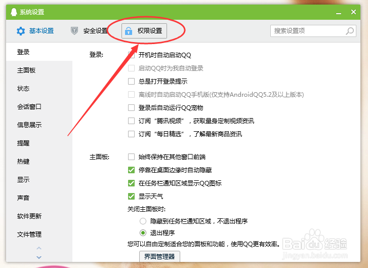Uncheck the 显示天气 checkbox

coord(131,196)
